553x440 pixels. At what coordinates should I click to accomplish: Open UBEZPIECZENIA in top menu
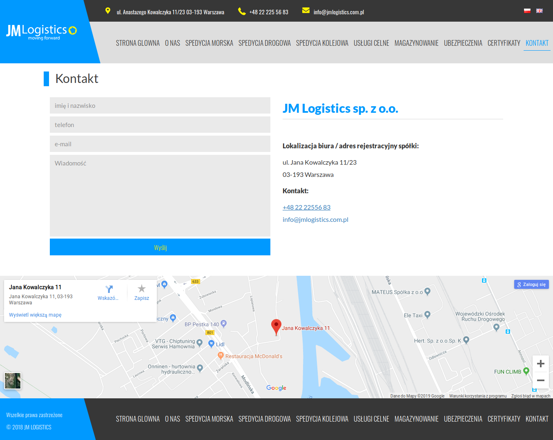(x=463, y=43)
